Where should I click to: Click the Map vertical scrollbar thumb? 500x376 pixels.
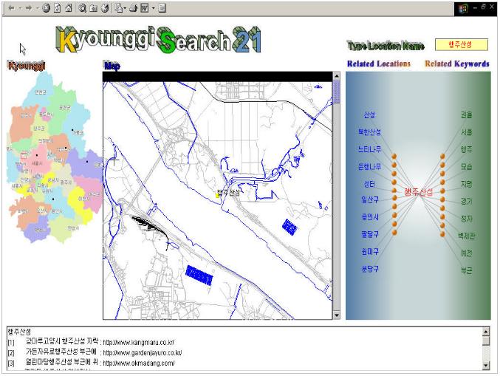coord(336,92)
